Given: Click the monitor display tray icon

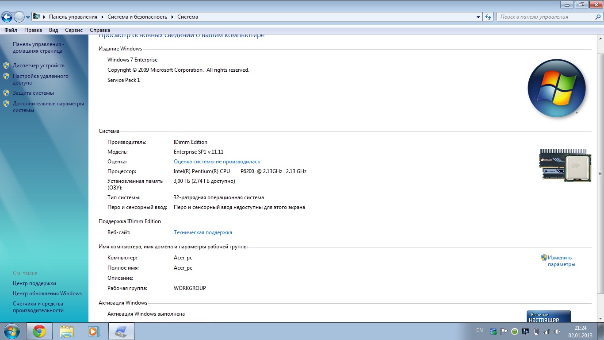Looking at the screenshot, I should (525, 331).
